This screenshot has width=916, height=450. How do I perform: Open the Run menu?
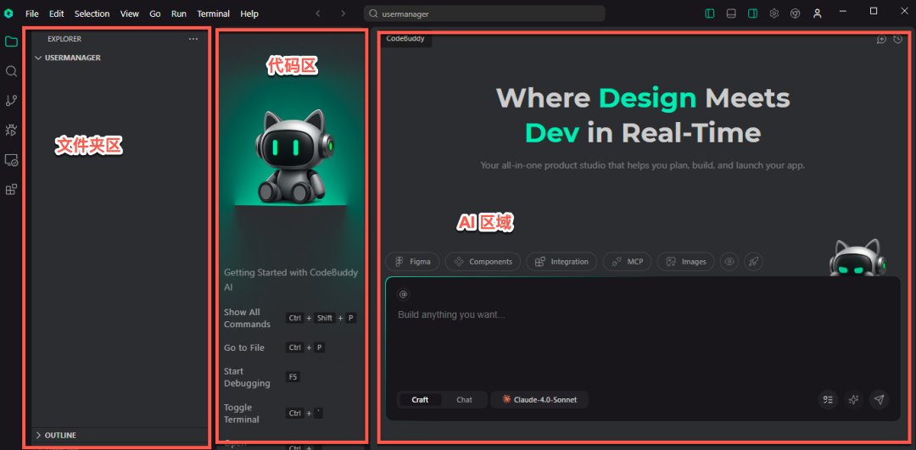(179, 14)
